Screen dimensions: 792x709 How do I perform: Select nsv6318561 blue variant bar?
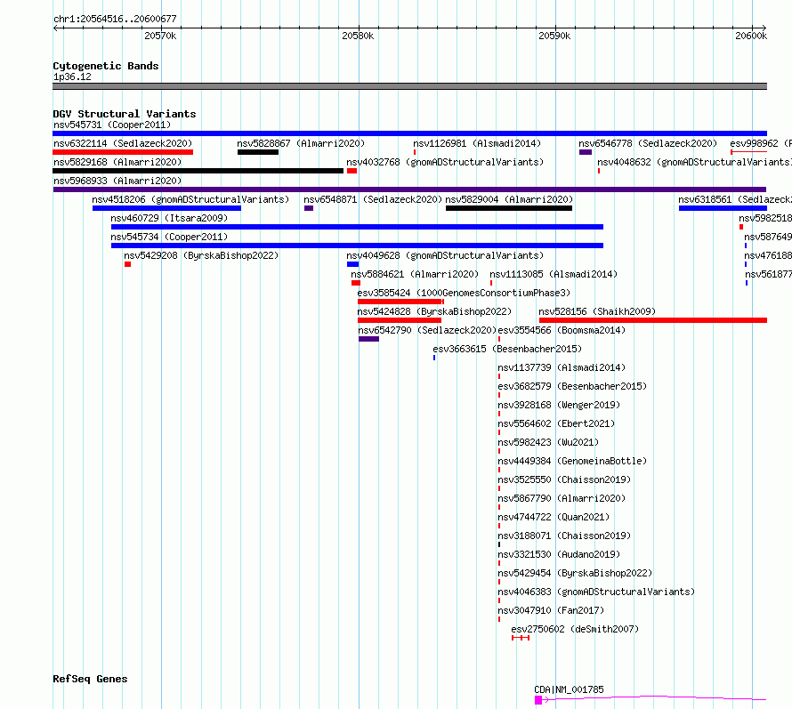pyautogui.click(x=723, y=208)
